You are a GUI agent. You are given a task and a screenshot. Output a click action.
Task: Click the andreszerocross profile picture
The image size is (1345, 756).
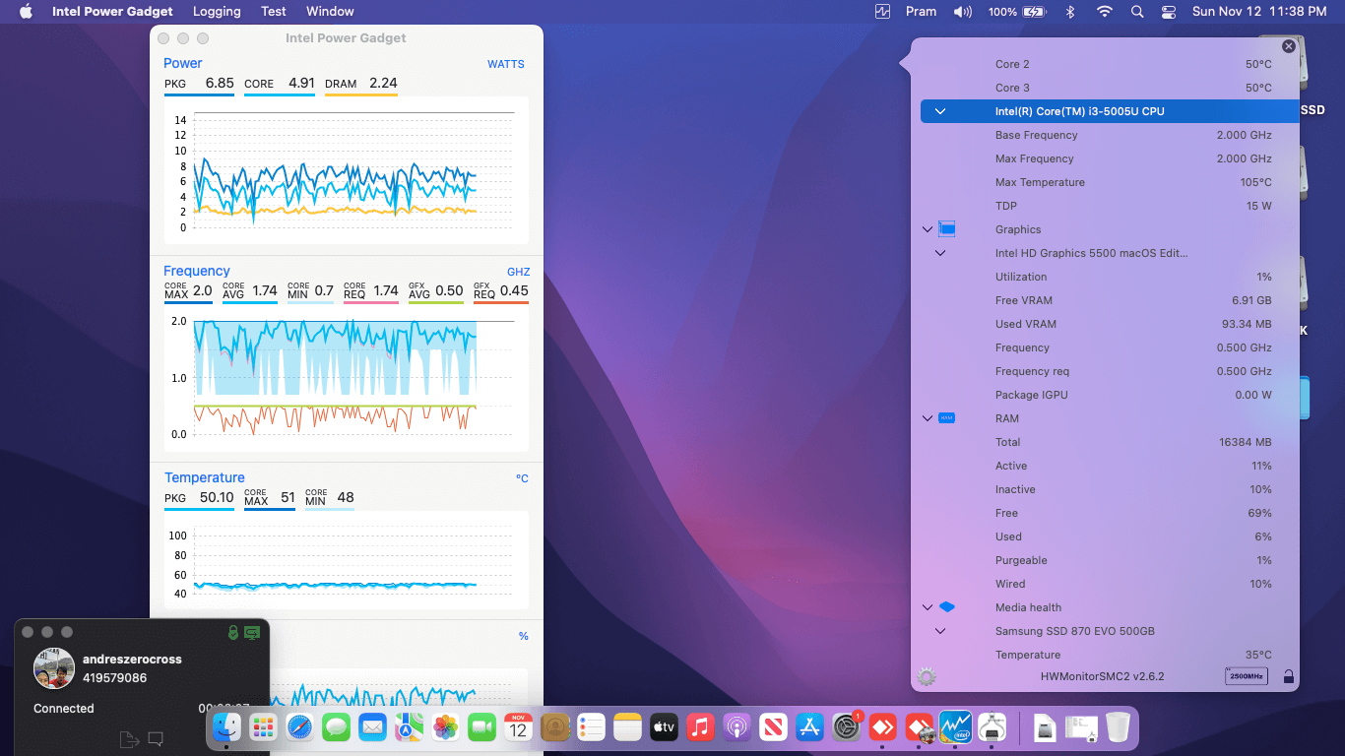click(54, 668)
